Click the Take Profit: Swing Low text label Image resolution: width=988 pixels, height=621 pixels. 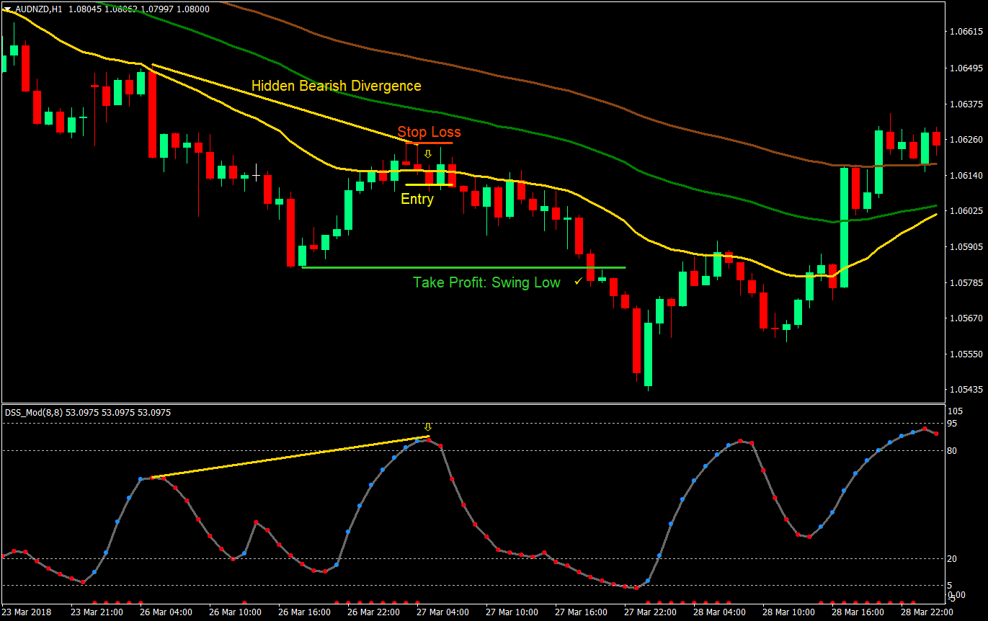[486, 282]
